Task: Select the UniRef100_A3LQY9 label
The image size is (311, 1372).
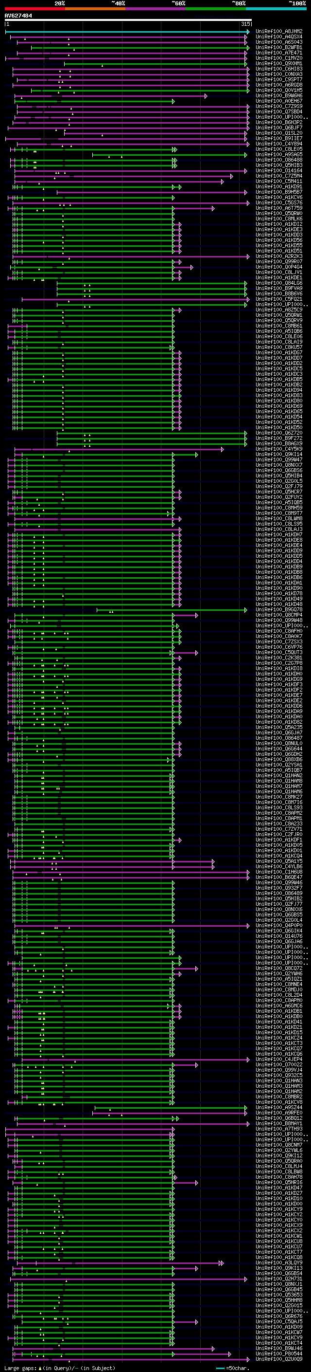Action: 279,1262
